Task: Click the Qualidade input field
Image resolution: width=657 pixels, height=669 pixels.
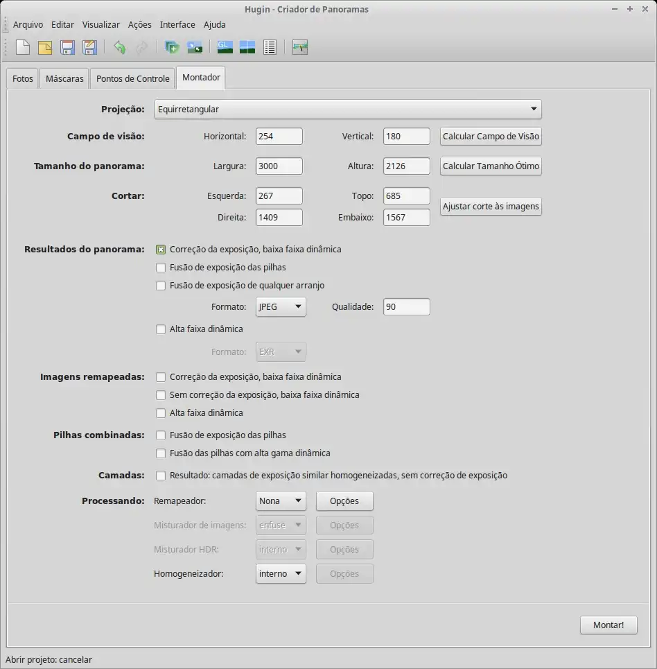Action: tap(406, 307)
